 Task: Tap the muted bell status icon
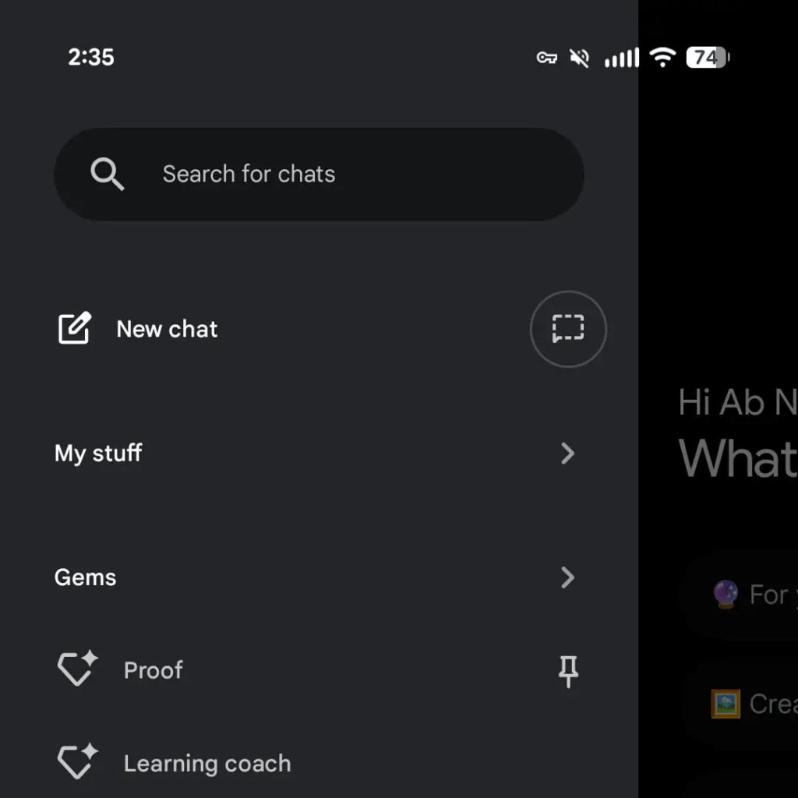(579, 58)
